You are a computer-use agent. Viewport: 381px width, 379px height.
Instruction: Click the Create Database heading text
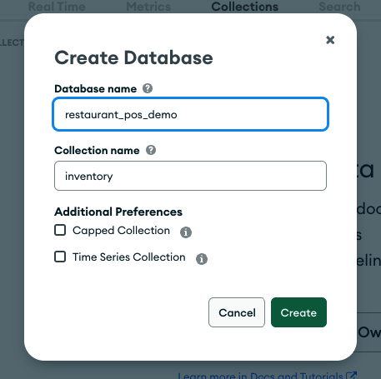(133, 57)
